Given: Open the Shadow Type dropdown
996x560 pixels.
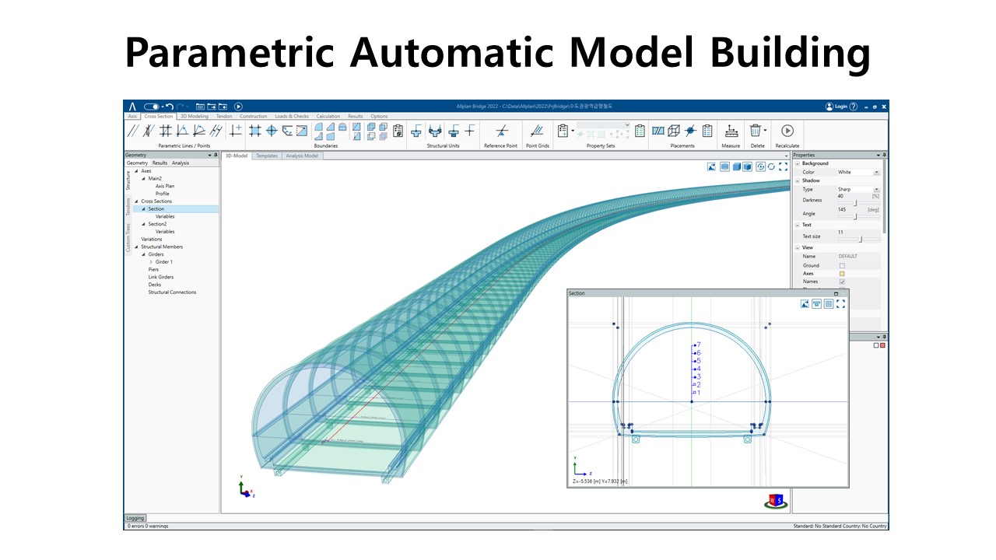Looking at the screenshot, I should click(x=876, y=189).
